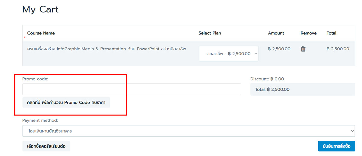Click the arrow on the Payment method dropdown
This screenshot has height=156, width=362.
(352, 131)
